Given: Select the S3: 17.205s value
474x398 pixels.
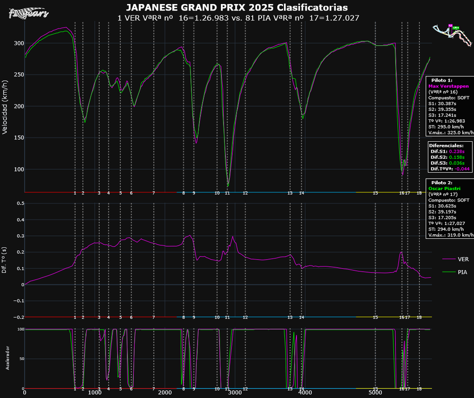Looking at the screenshot, I should (x=442, y=217).
